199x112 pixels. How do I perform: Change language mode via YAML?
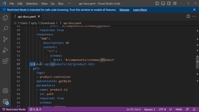click(x=179, y=109)
